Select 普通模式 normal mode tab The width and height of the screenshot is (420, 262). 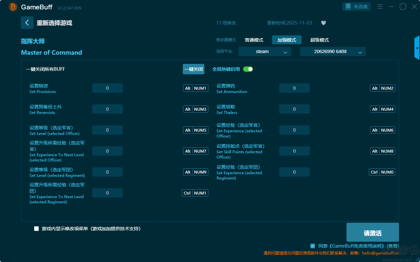[254, 40]
